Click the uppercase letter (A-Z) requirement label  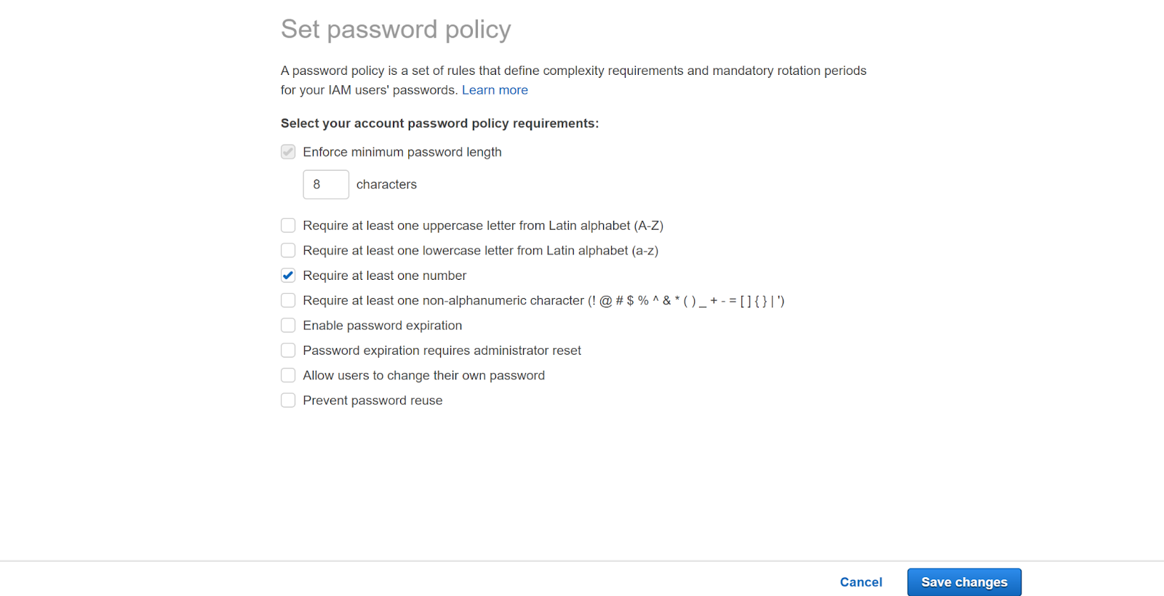pyautogui.click(x=482, y=225)
